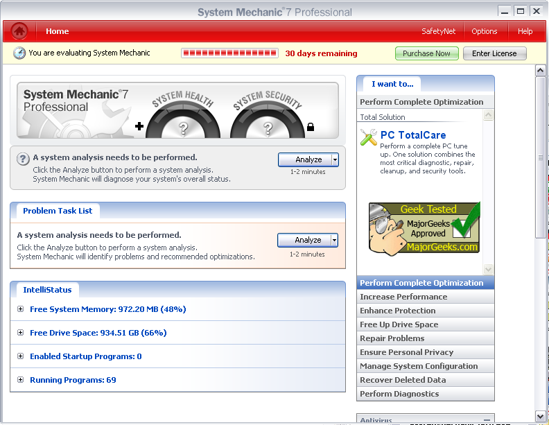The height and width of the screenshot is (425, 549).
Task: Click the red Home icon button
Action: pos(19,31)
